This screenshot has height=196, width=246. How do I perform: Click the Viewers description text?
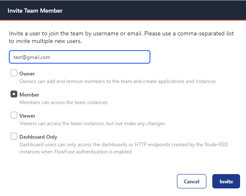[92, 124]
